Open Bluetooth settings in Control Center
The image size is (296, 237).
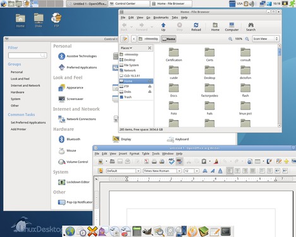[69, 139]
